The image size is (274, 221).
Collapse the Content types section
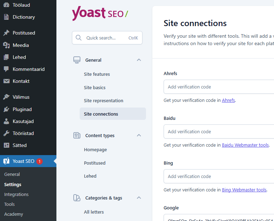pyautogui.click(x=139, y=135)
